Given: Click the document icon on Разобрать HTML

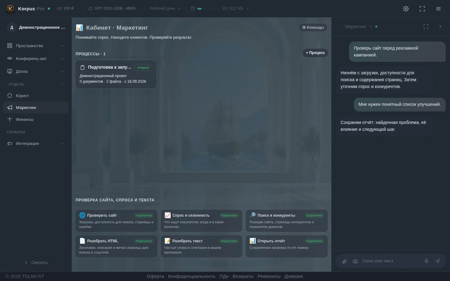Looking at the screenshot, I should (x=82, y=241).
